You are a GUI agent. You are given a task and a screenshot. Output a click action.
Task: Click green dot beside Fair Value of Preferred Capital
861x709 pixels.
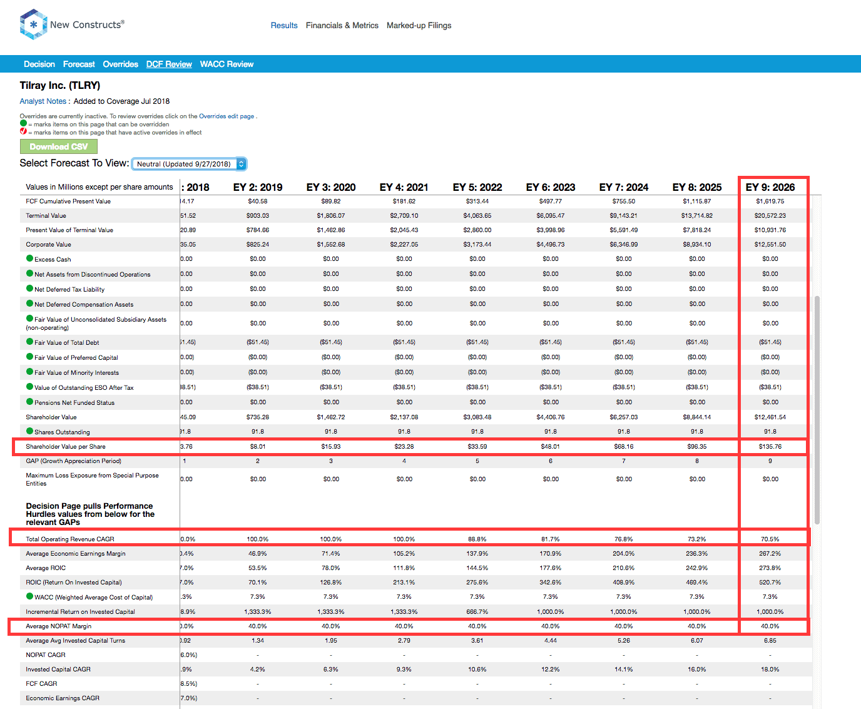pyautogui.click(x=29, y=357)
